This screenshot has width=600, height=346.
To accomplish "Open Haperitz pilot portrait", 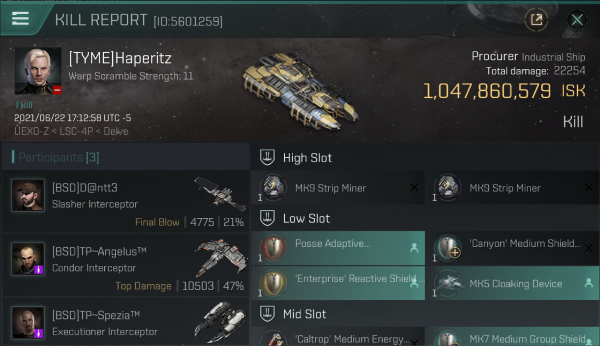I will click(x=37, y=71).
